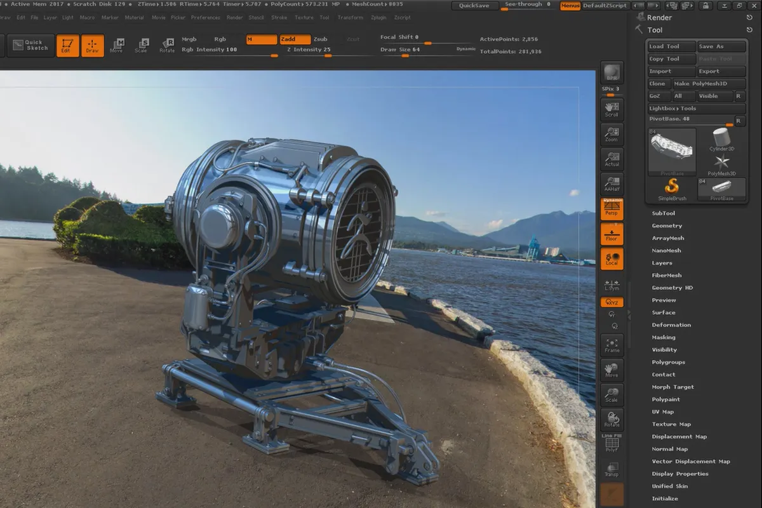Click the Tool palette circular arrow icon
762x508 pixels.
click(x=750, y=30)
